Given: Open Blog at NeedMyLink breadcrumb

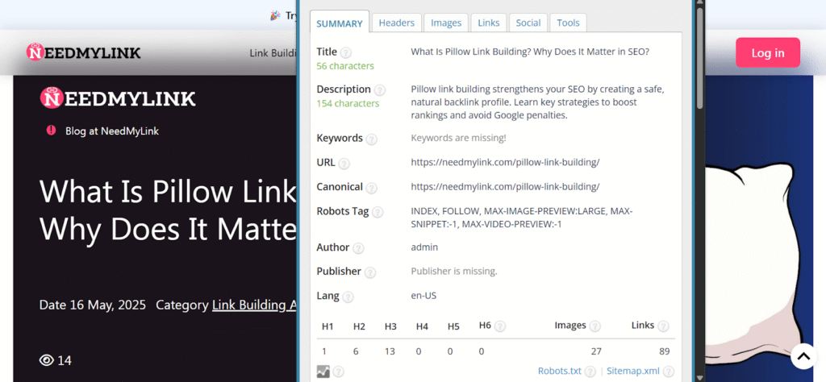Looking at the screenshot, I should coord(111,131).
